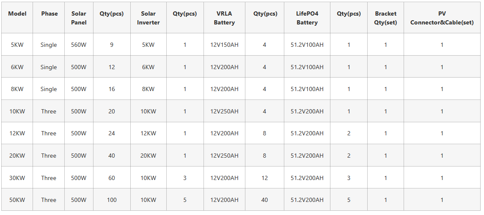
Task: Click the VRLA Battery header
Action: 224,18
